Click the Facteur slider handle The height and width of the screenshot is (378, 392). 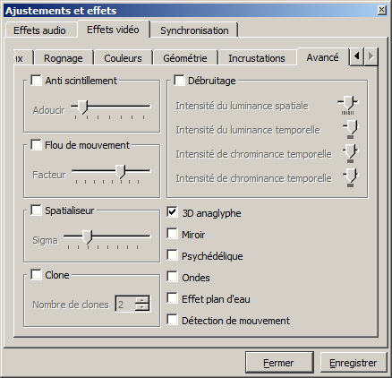tap(121, 172)
